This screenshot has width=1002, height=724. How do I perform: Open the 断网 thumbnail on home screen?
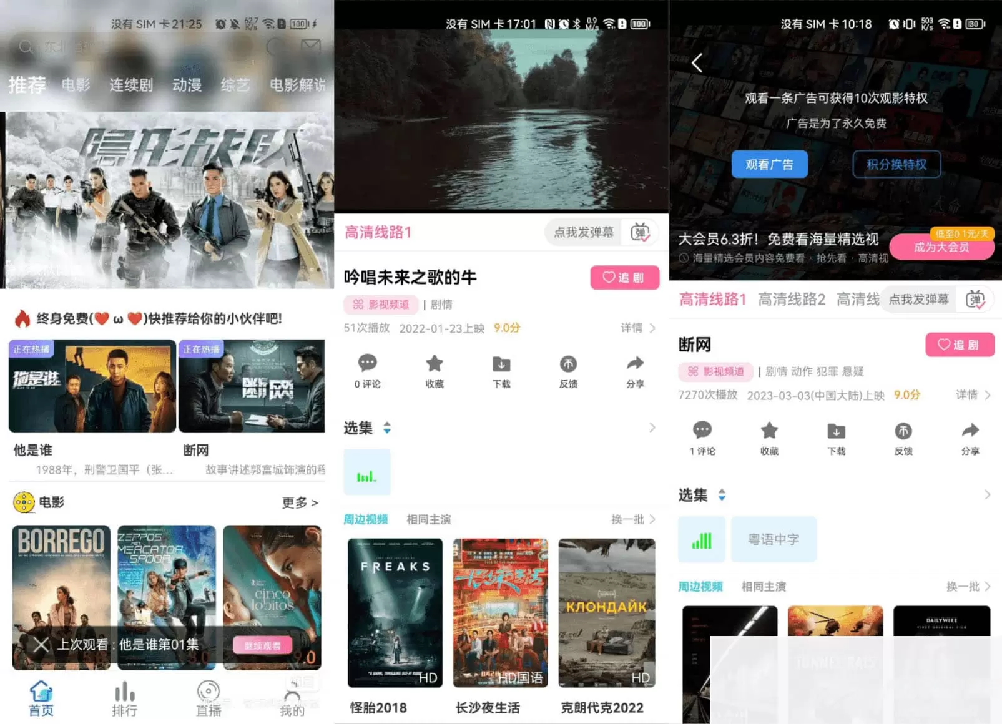point(252,386)
